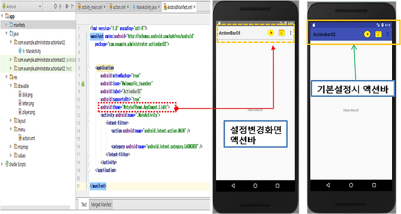Image resolution: width=401 pixels, height=214 pixels.
Task: Click the intent action MAIN line
Action: pos(150,131)
